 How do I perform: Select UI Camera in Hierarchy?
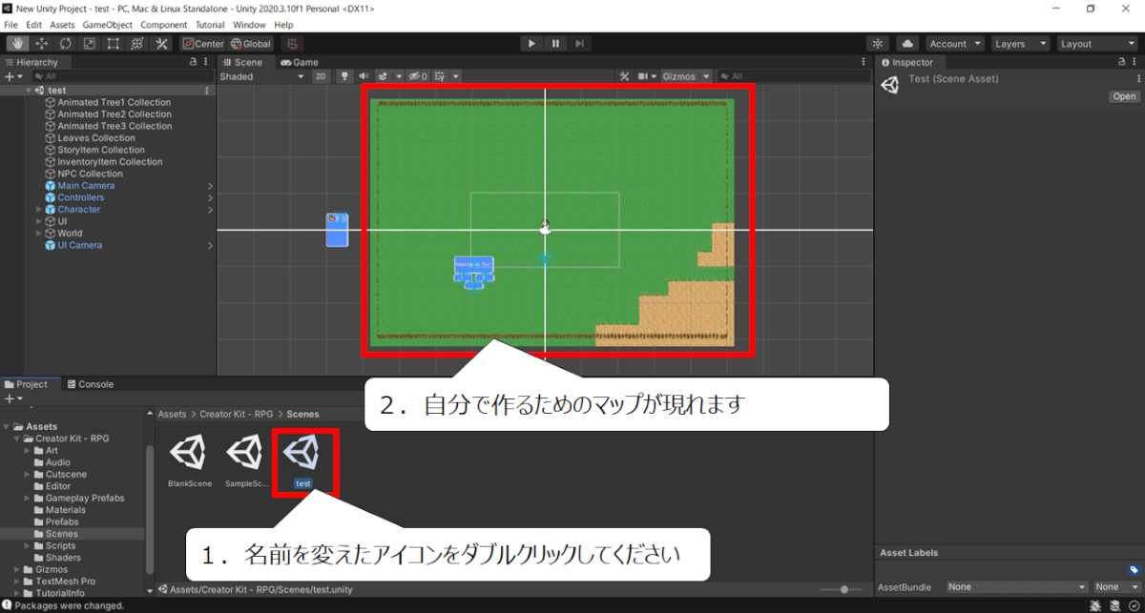click(x=80, y=246)
